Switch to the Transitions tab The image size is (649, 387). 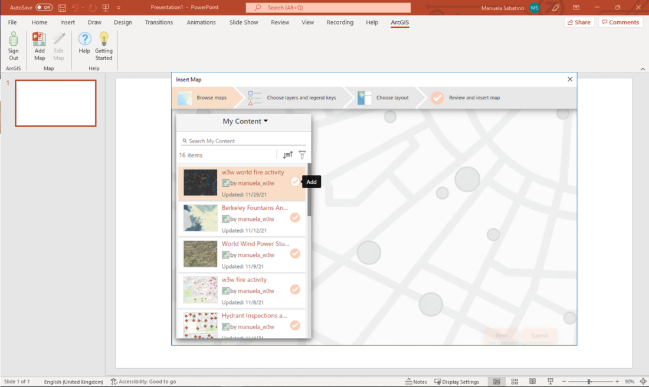[159, 22]
